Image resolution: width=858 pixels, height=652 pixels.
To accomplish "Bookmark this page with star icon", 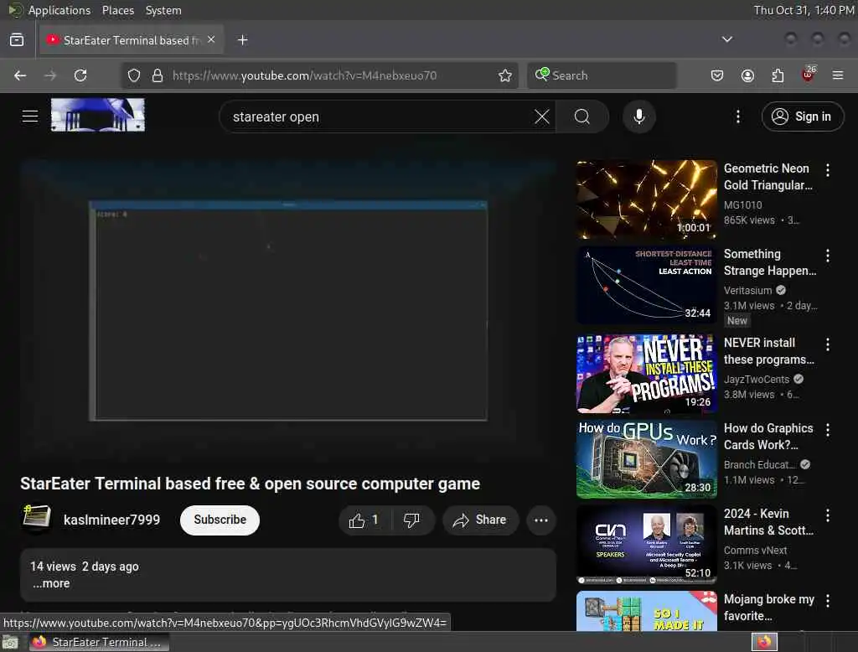I will point(505,75).
